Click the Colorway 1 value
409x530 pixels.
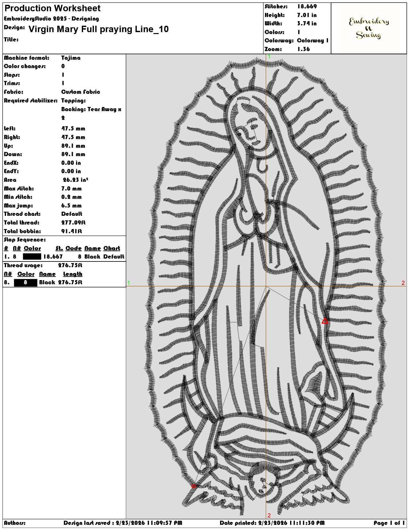tap(313, 40)
